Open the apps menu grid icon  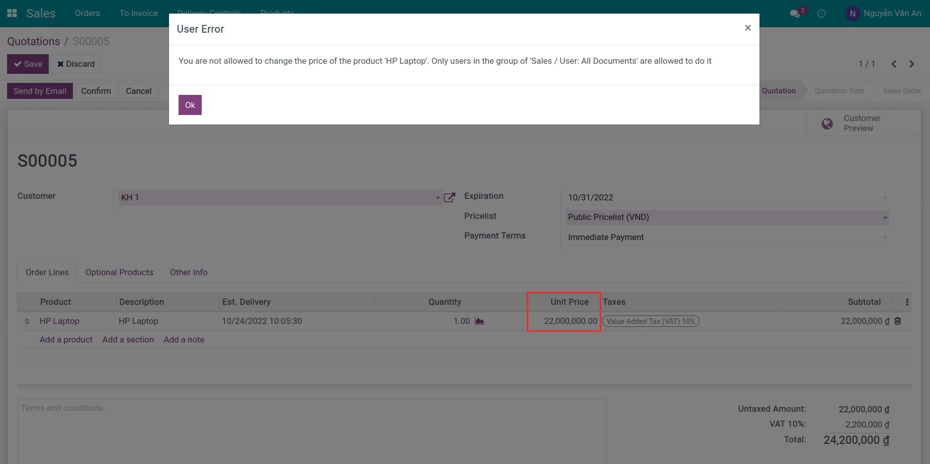(11, 13)
